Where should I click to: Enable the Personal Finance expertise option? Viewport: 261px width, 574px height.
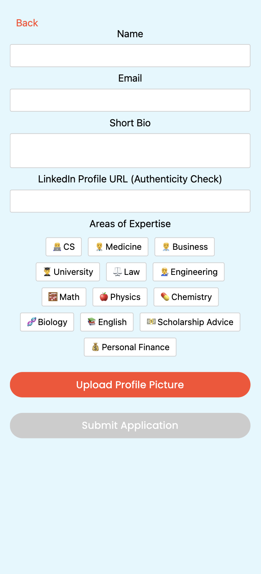130,347
